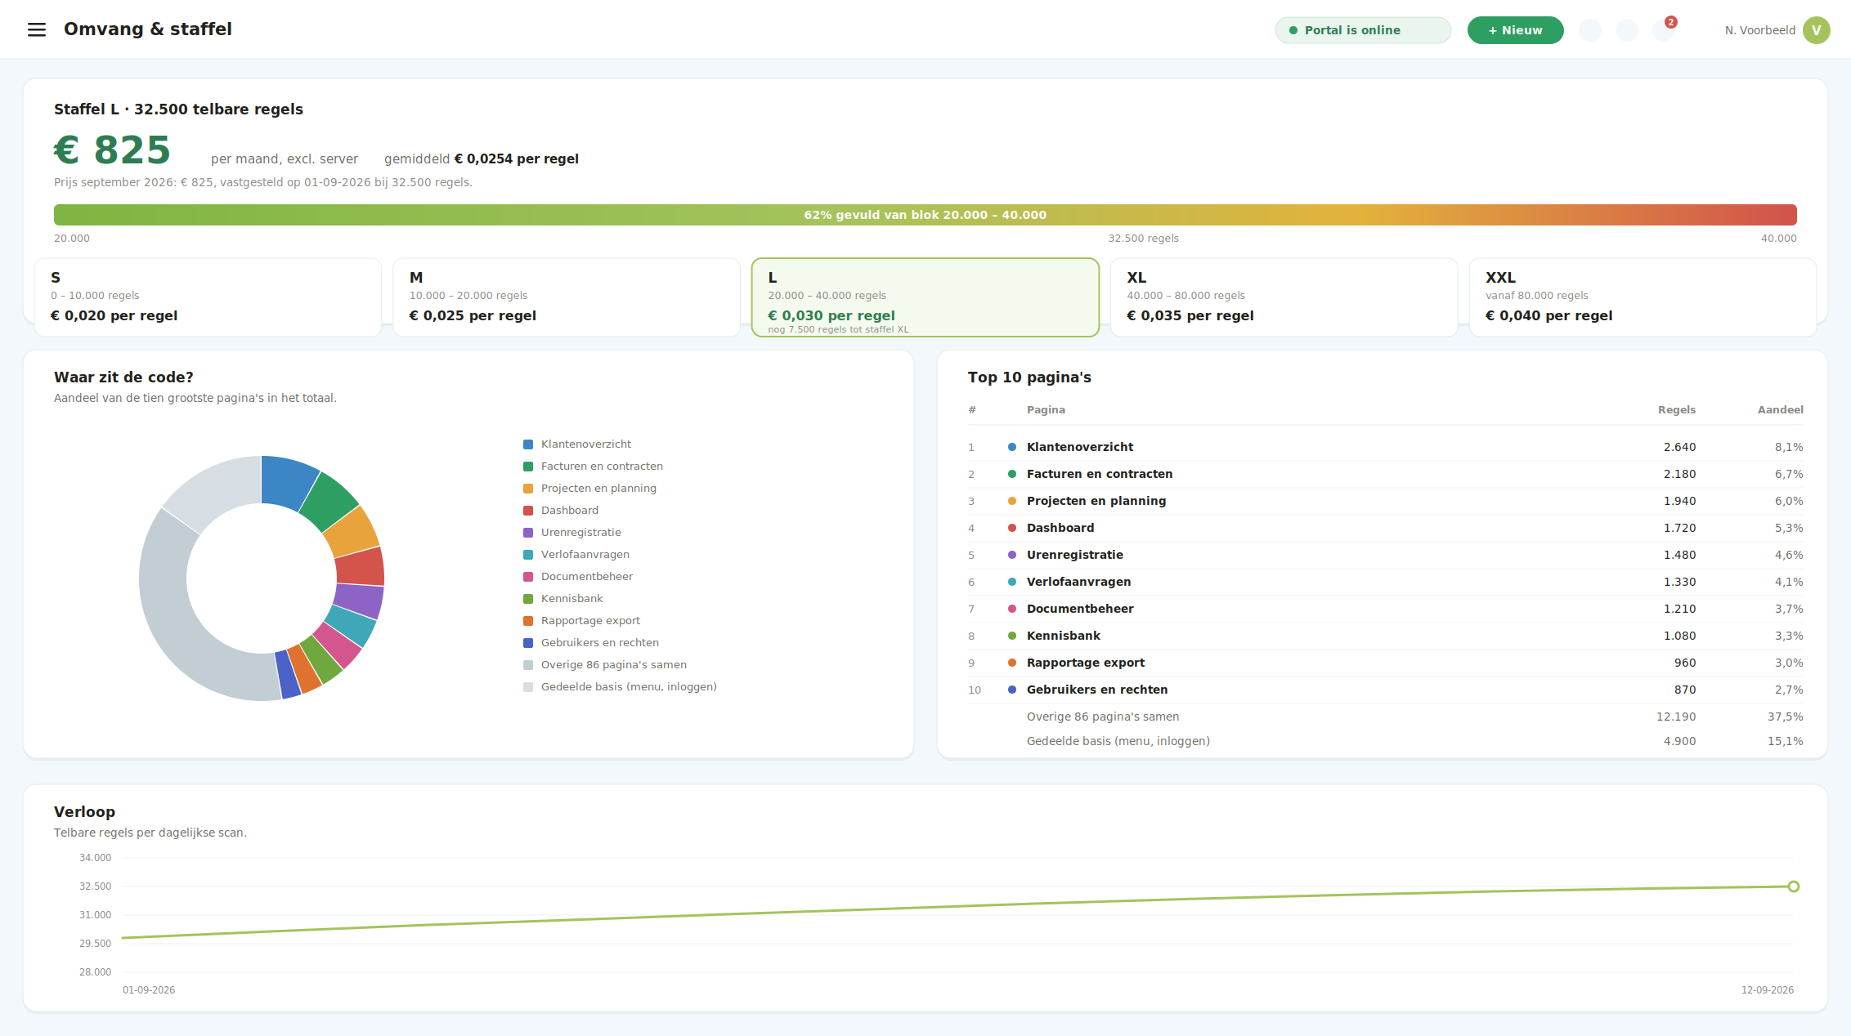Open the hamburger navigation menu
The image size is (1851, 1036).
[x=37, y=30]
